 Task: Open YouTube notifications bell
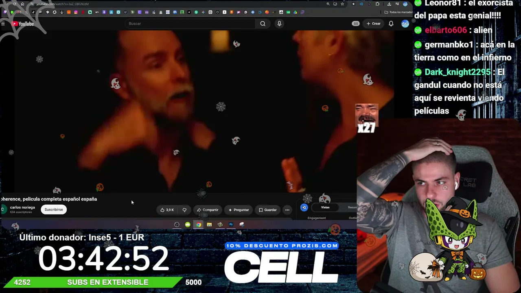point(391,24)
